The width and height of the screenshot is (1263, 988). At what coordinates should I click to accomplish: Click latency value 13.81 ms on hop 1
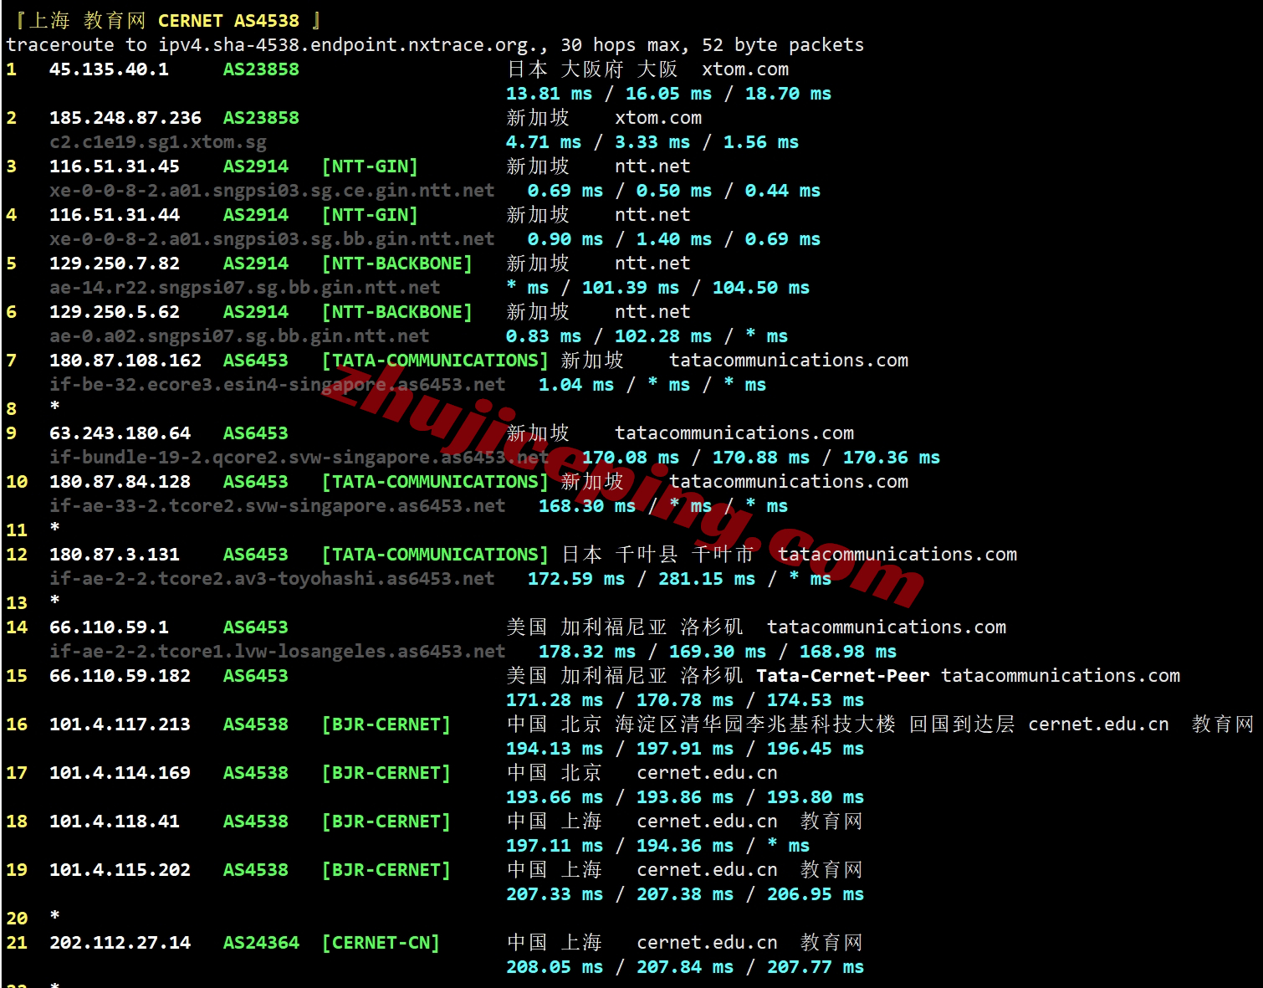(x=549, y=93)
